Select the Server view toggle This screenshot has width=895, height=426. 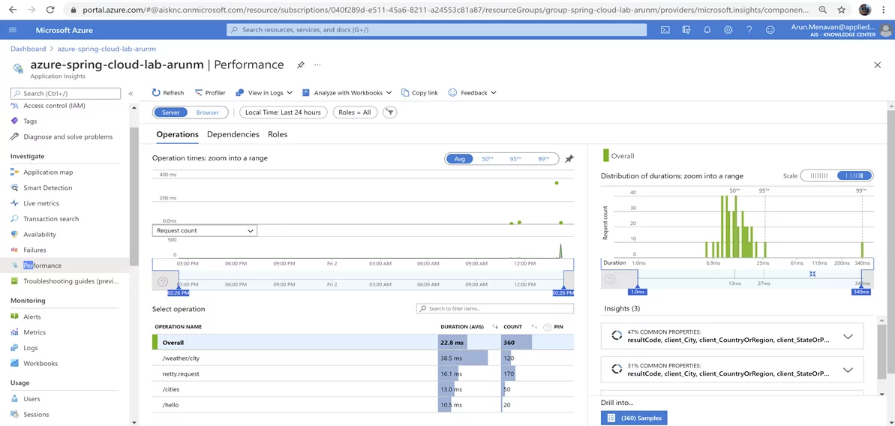170,112
